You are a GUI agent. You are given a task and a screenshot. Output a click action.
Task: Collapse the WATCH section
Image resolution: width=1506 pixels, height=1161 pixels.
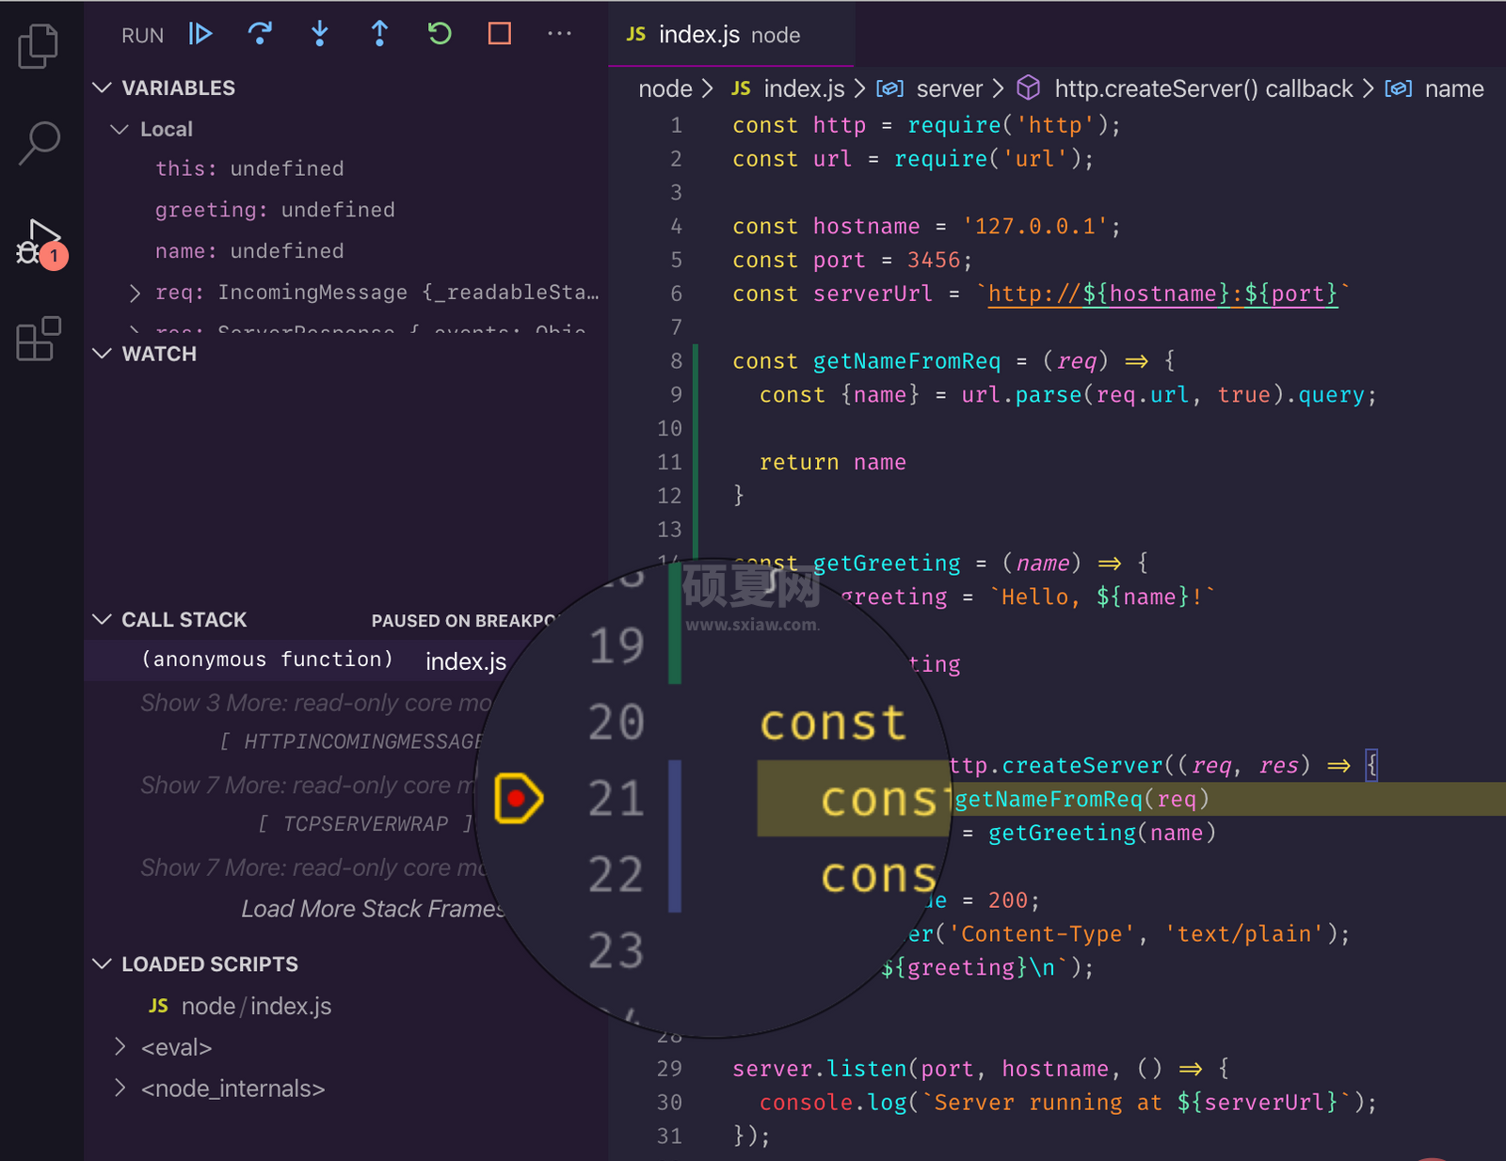tap(102, 354)
